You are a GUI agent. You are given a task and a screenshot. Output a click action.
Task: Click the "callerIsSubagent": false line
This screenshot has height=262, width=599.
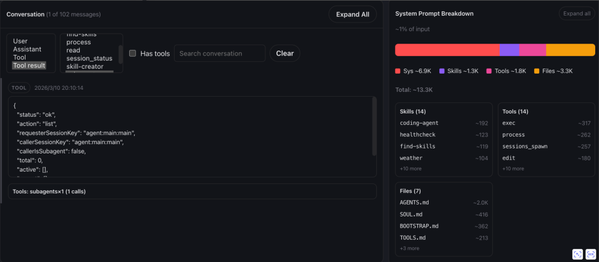pos(52,151)
